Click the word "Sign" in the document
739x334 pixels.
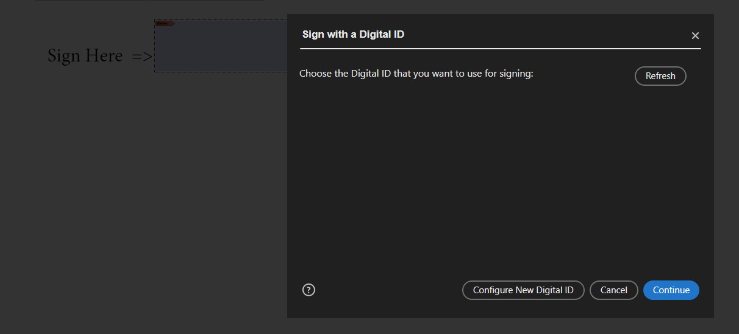point(64,56)
